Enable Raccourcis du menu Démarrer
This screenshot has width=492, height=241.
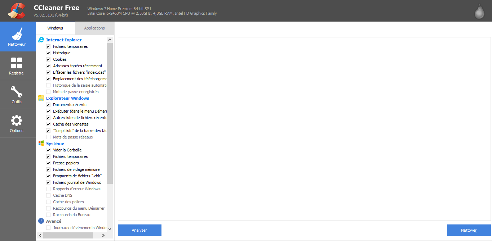(x=48, y=208)
